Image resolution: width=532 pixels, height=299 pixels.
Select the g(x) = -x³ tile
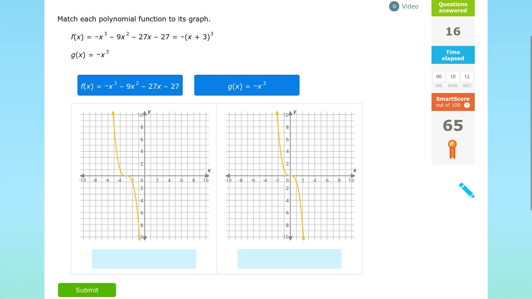pyautogui.click(x=247, y=85)
